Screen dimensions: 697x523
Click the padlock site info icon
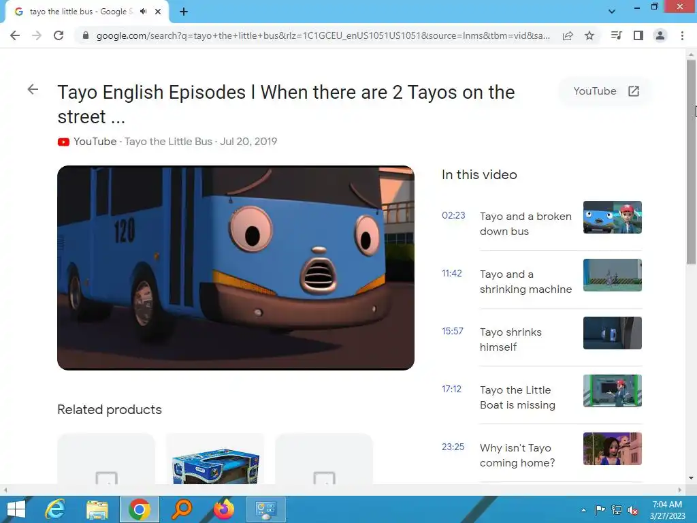pos(86,35)
